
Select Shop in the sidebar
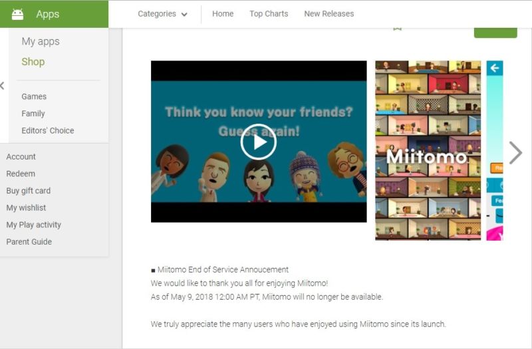(x=33, y=62)
